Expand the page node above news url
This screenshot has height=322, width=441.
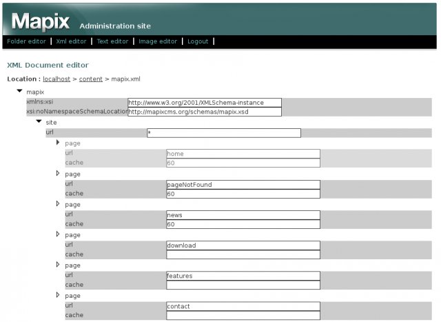[59, 203]
